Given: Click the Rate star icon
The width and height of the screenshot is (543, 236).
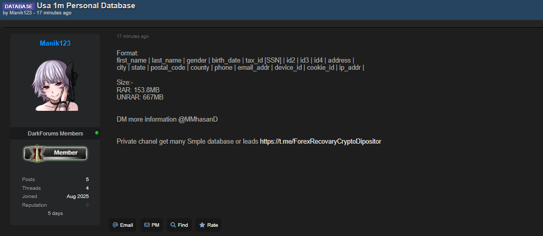Looking at the screenshot, I should tap(202, 225).
